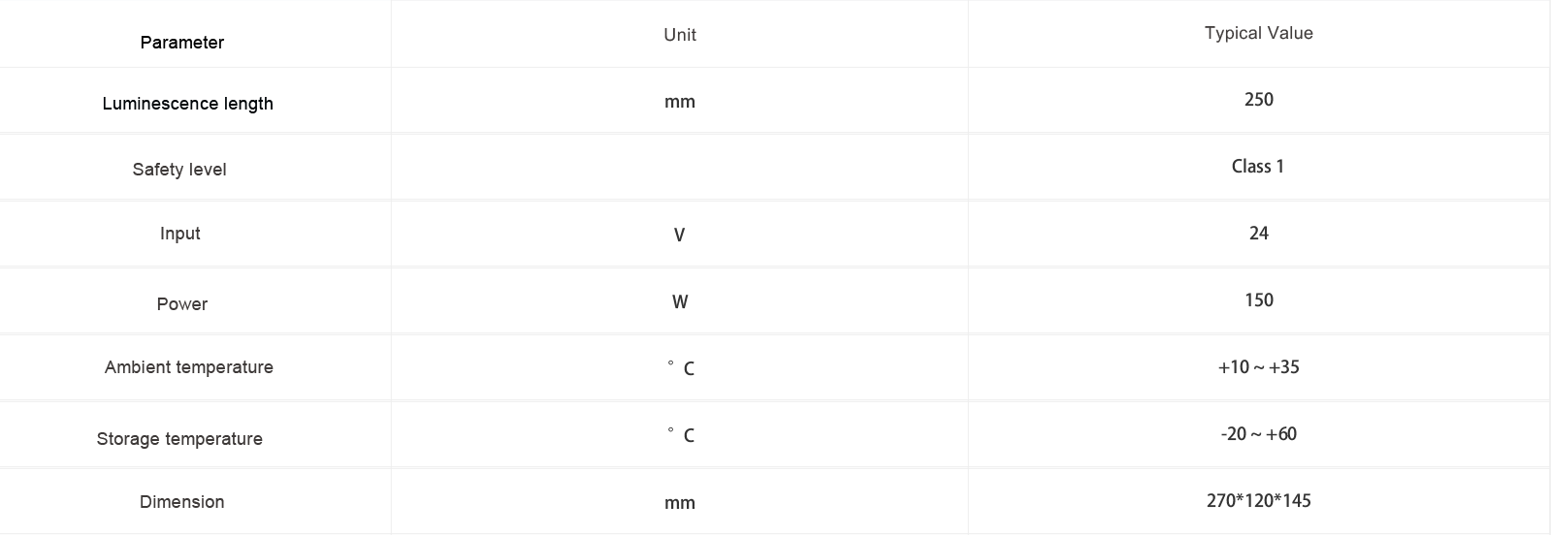Click the Unit column header

(x=680, y=35)
